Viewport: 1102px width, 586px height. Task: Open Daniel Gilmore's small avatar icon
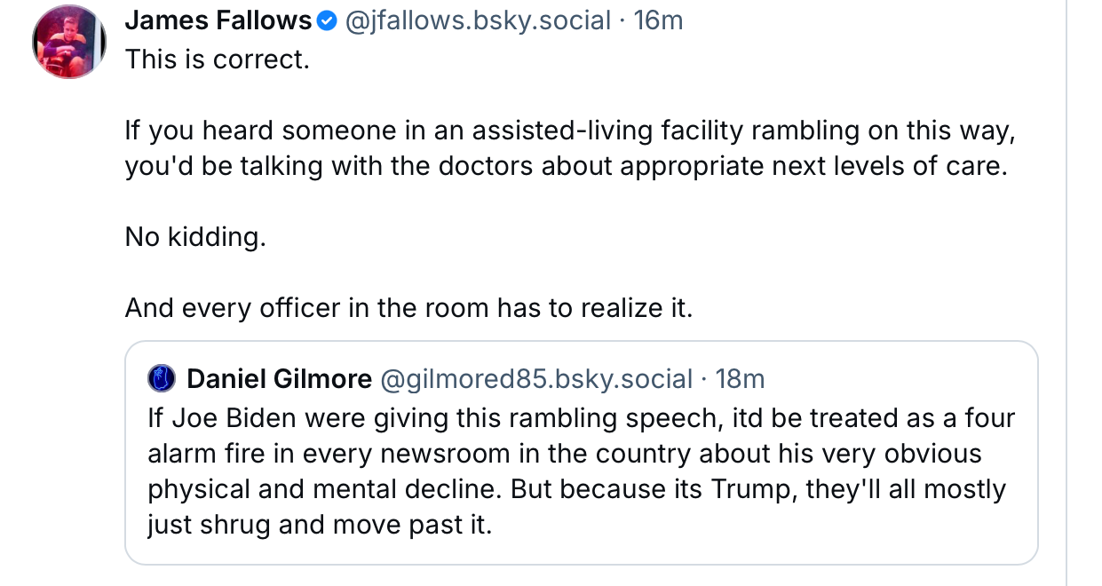[163, 379]
